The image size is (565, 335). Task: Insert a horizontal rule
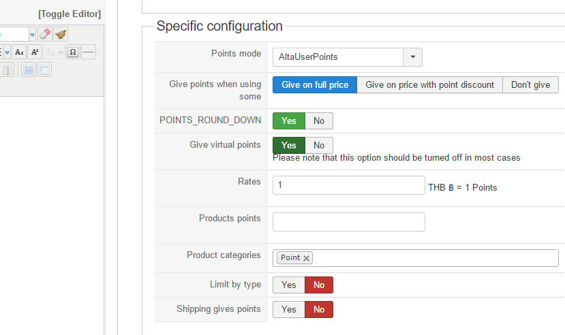(x=89, y=52)
